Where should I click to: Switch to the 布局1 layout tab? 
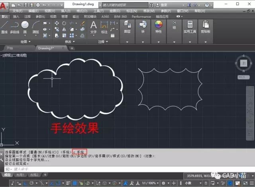tap(20, 175)
